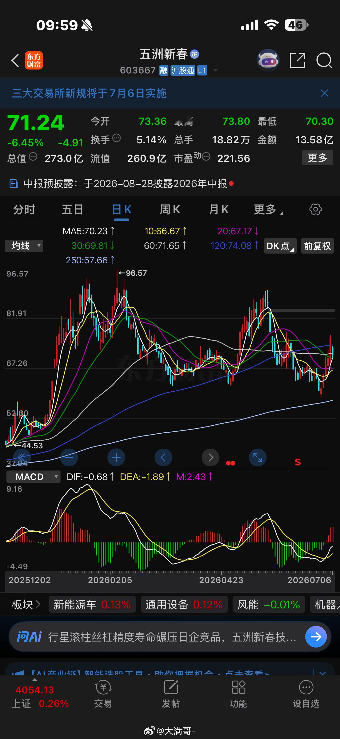Open the 东方财富 logo icon

point(34,61)
